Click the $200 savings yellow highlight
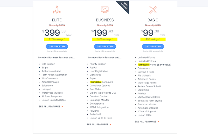Viewport: 208px width, 135px height. point(57,39)
